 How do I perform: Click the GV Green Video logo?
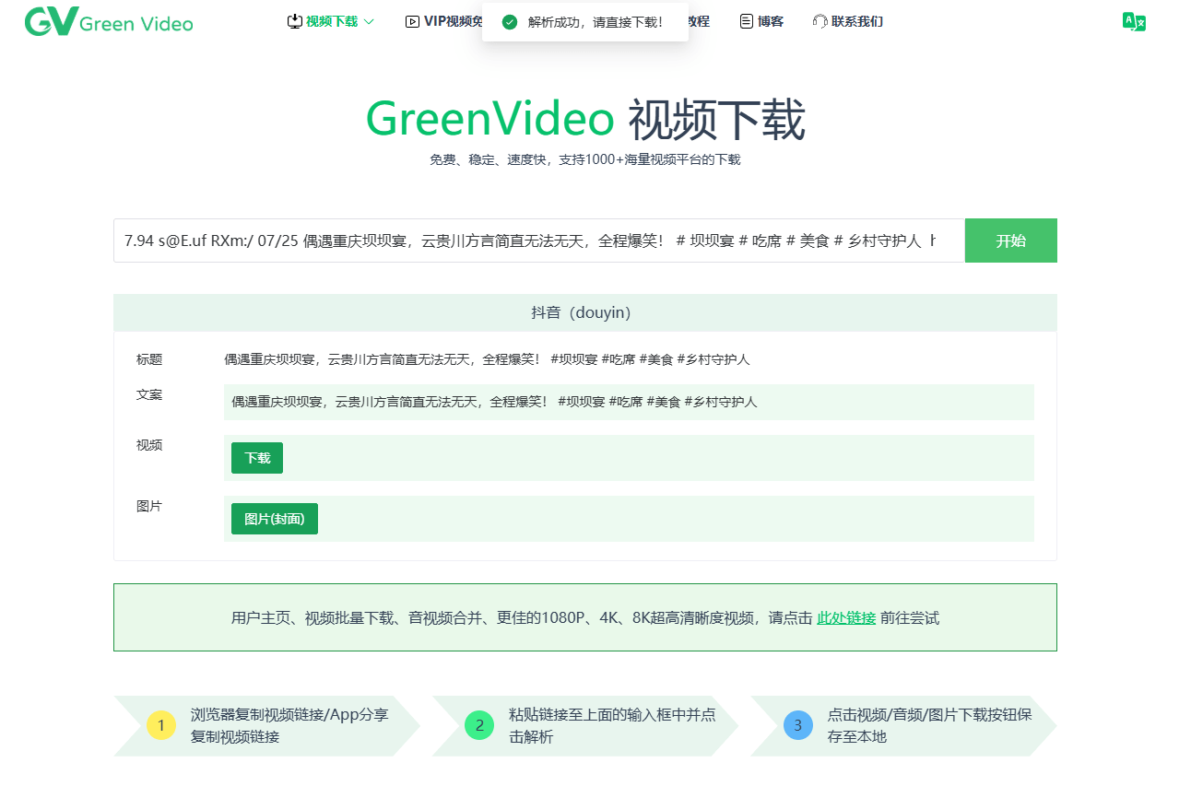click(x=108, y=21)
